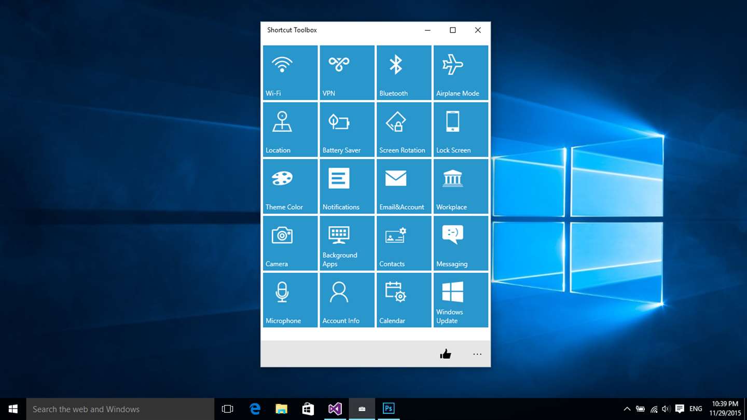Open the Messaging tile
Image resolution: width=747 pixels, height=420 pixels.
pos(461,243)
